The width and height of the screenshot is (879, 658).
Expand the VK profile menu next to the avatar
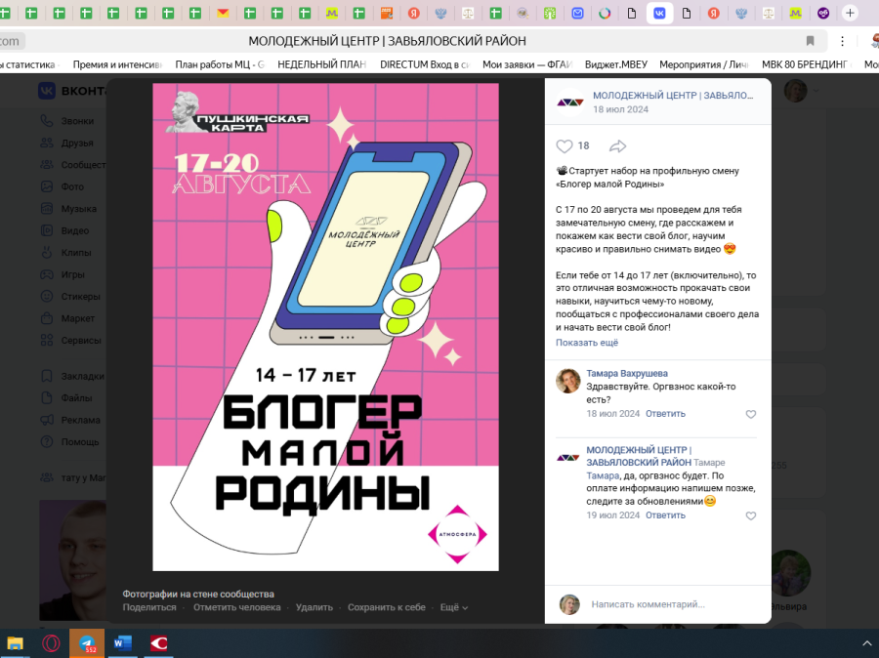tap(816, 91)
